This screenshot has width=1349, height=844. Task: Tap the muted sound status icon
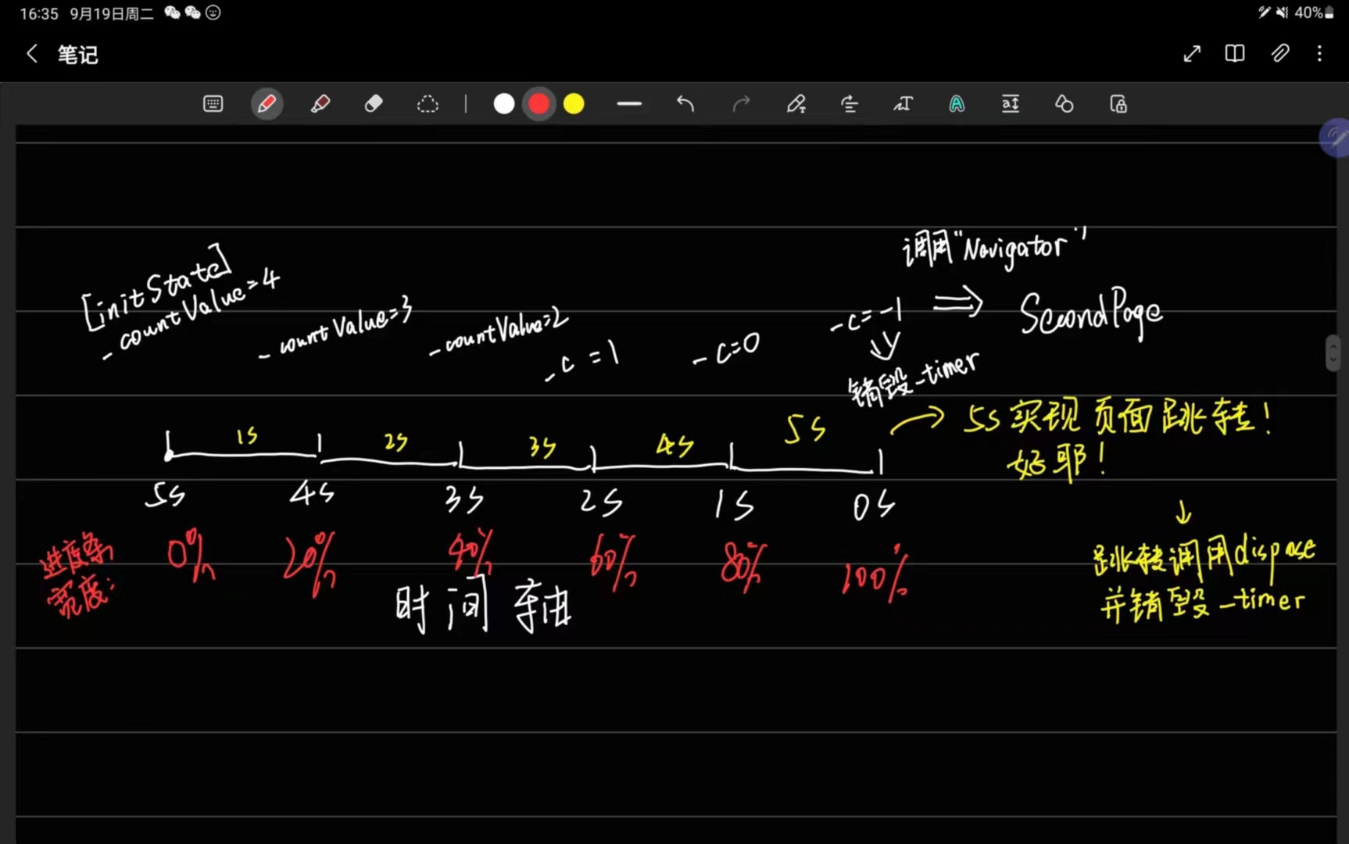pos(1282,13)
